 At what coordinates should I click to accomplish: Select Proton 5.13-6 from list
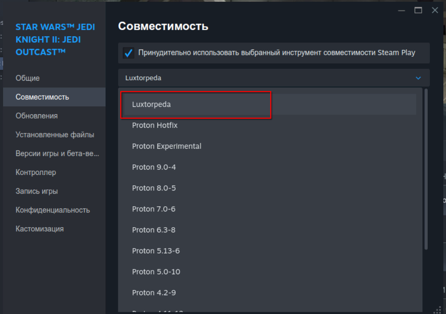coord(156,251)
